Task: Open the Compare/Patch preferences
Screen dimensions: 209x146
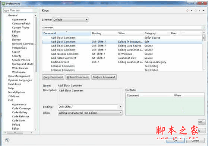Action: point(21,23)
